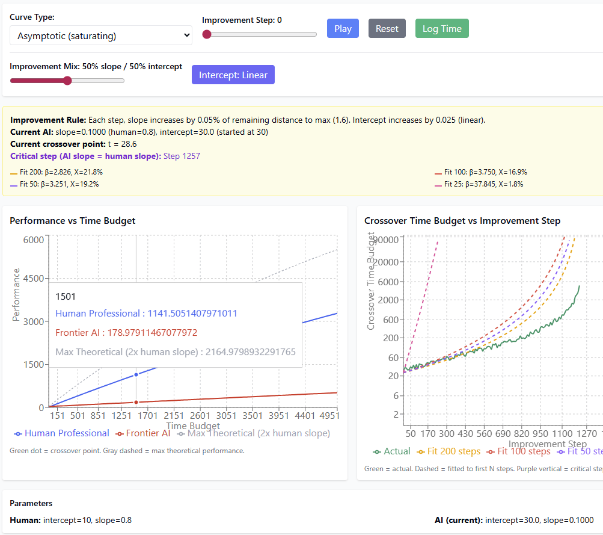Click the Improvement Step slider handle
The width and height of the screenshot is (603, 535).
pyautogui.click(x=207, y=34)
